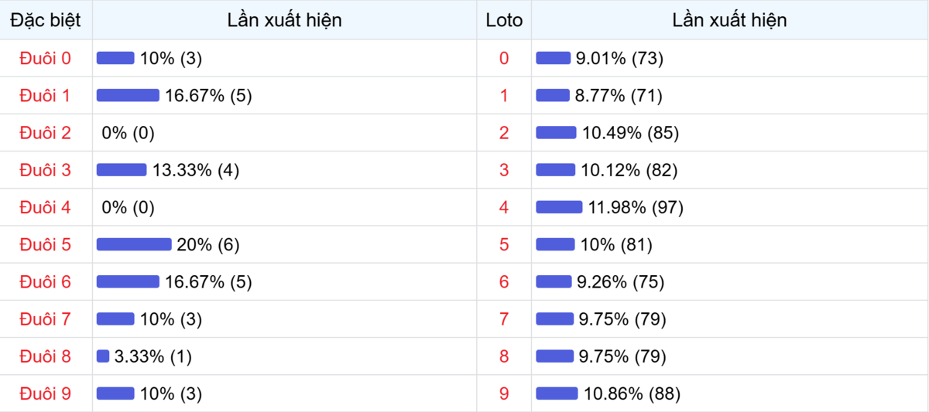Click the 20% bar for Đuôi 5

[x=133, y=245]
